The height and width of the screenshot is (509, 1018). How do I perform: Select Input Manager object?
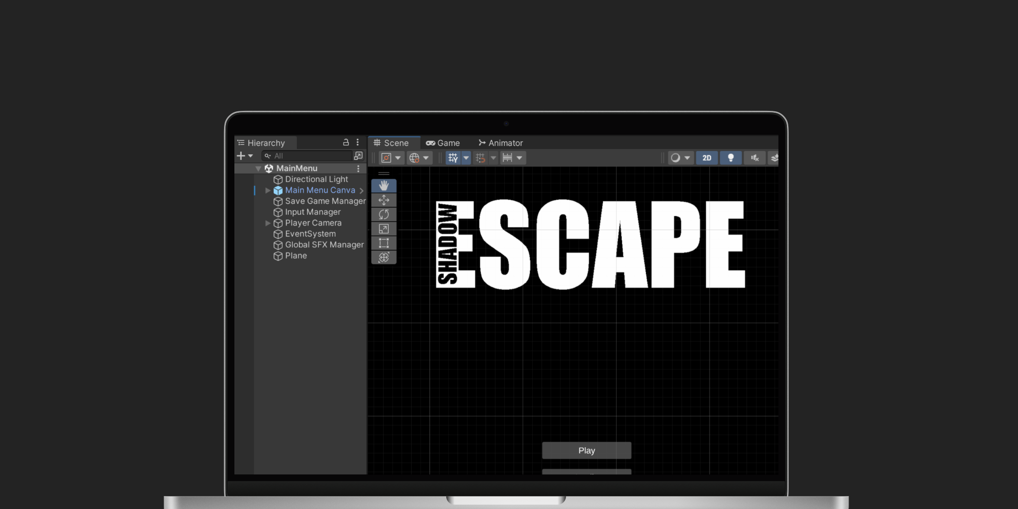pos(313,212)
